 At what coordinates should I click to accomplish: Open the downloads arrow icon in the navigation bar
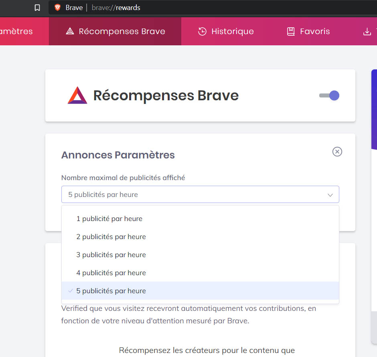pyautogui.click(x=367, y=32)
